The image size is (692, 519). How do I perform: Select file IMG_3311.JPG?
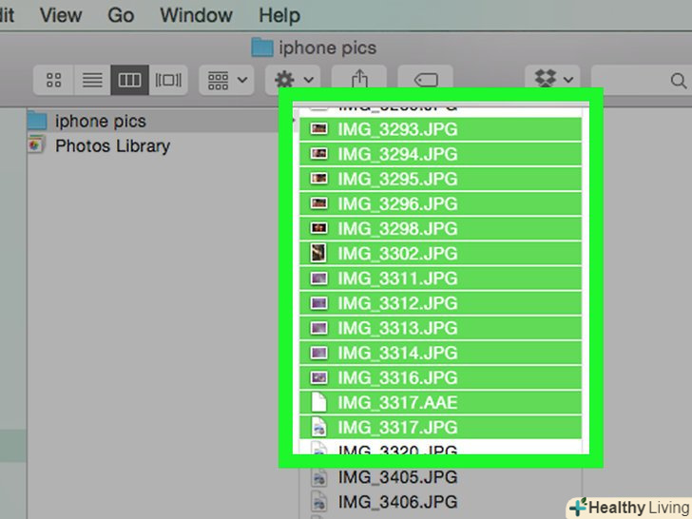440,278
